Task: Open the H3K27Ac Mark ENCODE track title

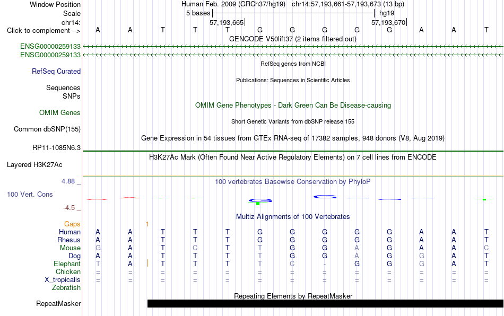Action: tap(293, 157)
